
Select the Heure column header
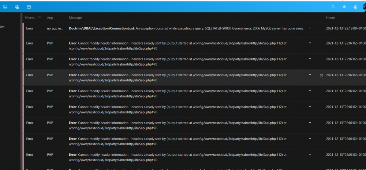330,18
